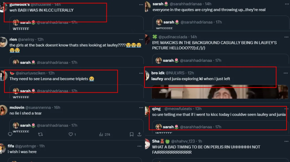Image resolution: width=290 pixels, height=162 pixels.
Task: Open quoted sarah tweet under rien's post
Action: (x=76, y=62)
